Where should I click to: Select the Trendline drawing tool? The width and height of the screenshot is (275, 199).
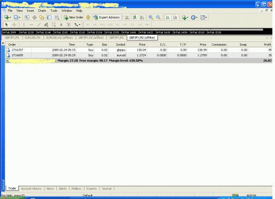39,25
